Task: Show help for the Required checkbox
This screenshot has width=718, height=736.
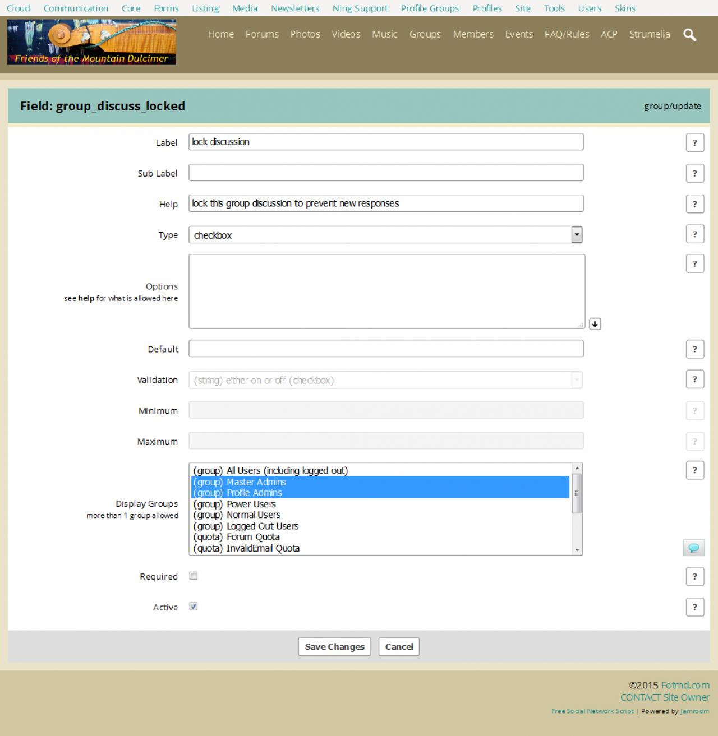Action: (695, 576)
